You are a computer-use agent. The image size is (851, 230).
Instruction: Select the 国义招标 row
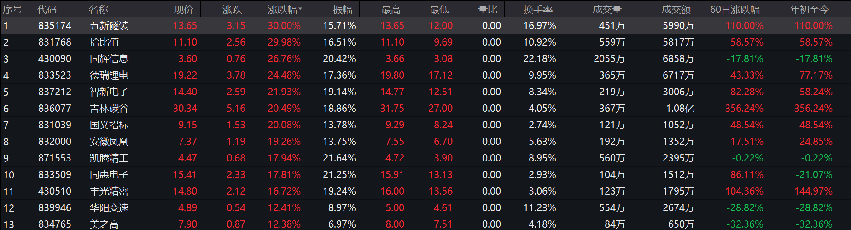[x=109, y=125]
